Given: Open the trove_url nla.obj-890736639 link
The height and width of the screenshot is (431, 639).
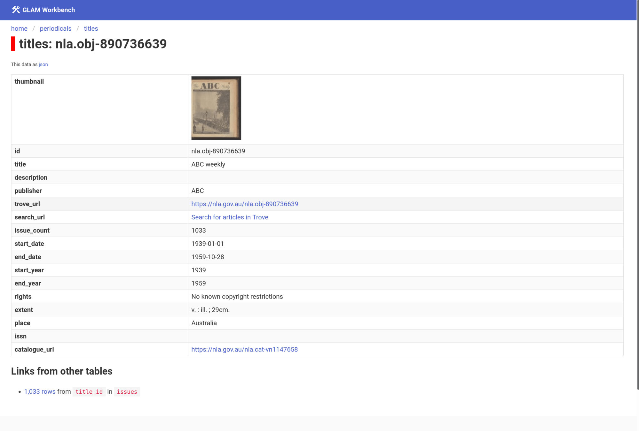Looking at the screenshot, I should click(x=245, y=204).
